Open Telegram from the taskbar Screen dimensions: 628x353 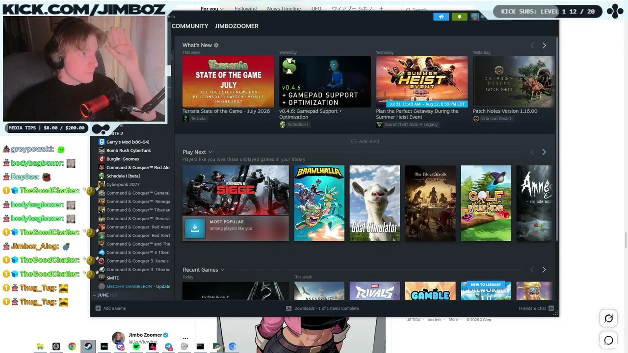[168, 347]
